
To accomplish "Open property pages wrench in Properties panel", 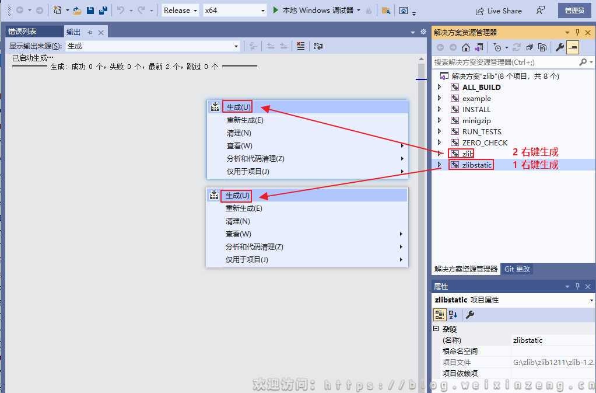I will tap(470, 315).
